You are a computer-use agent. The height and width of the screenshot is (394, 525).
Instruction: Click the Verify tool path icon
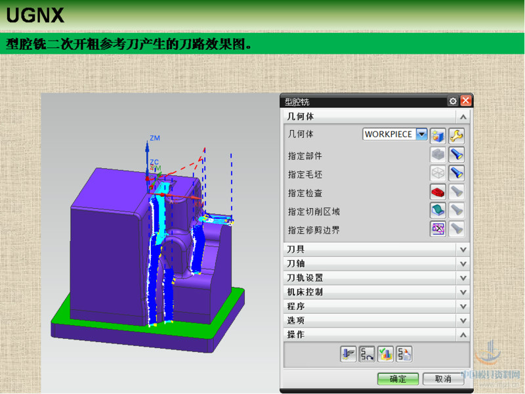[385, 354]
